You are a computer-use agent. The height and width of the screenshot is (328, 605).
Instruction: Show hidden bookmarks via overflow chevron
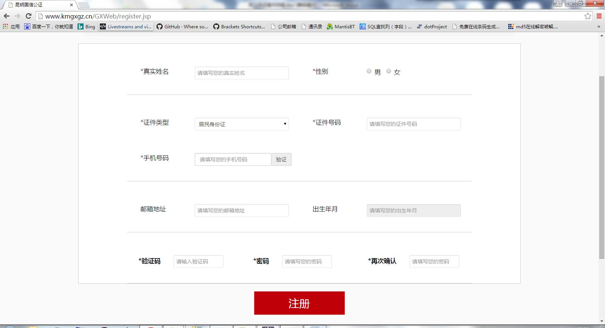[x=599, y=26]
